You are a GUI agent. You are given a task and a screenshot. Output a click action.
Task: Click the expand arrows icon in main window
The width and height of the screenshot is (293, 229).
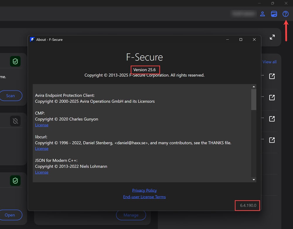pyautogui.click(x=272, y=37)
